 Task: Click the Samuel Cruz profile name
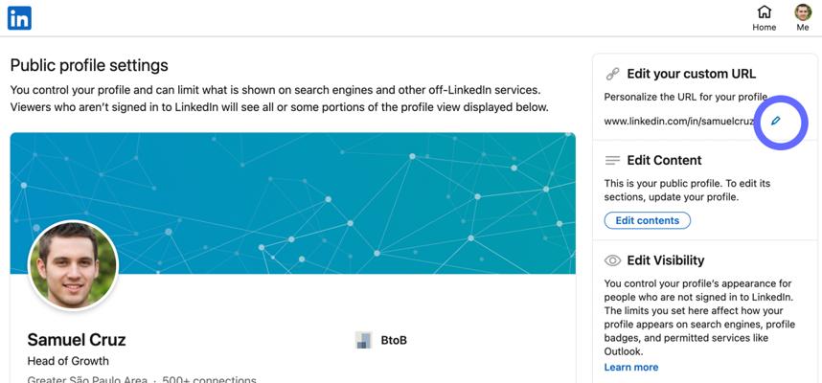tap(77, 340)
